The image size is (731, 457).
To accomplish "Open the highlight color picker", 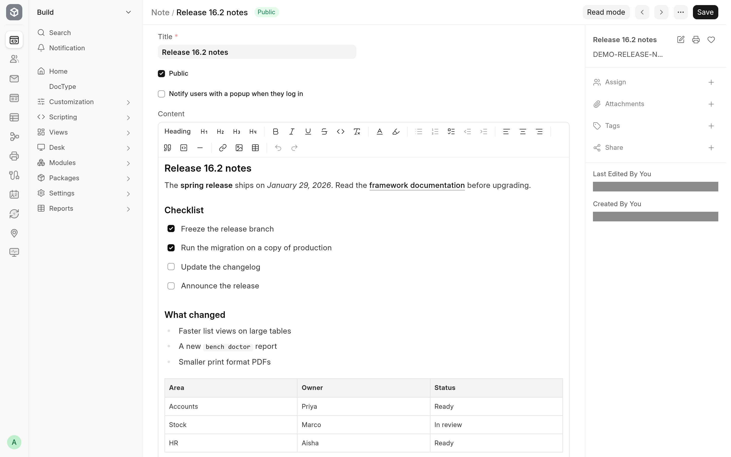I will point(396,132).
